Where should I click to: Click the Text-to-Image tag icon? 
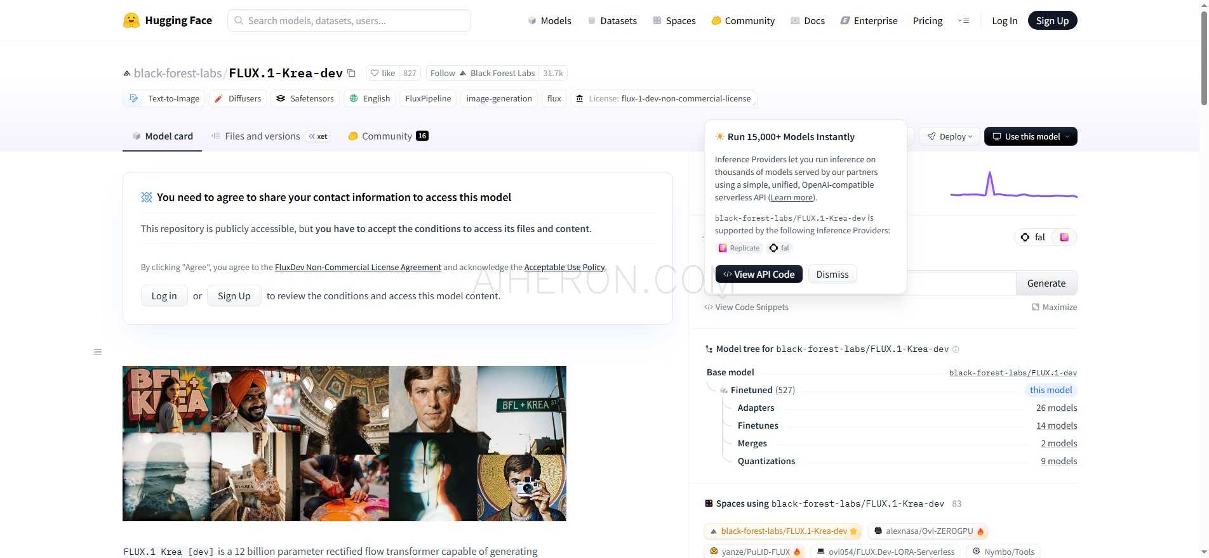(134, 98)
